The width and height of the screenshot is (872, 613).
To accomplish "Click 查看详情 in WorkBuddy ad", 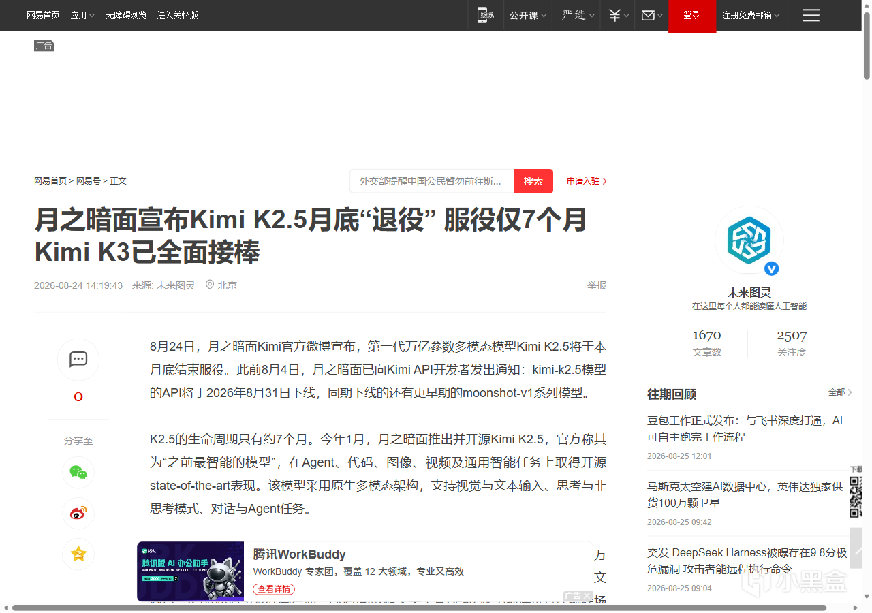I will 274,589.
